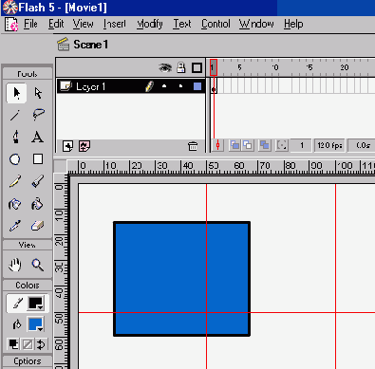This screenshot has width=375, height=369.
Task: Choose the Text tool
Action: coord(37,138)
